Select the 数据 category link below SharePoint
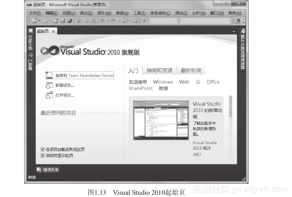 pos(163,88)
